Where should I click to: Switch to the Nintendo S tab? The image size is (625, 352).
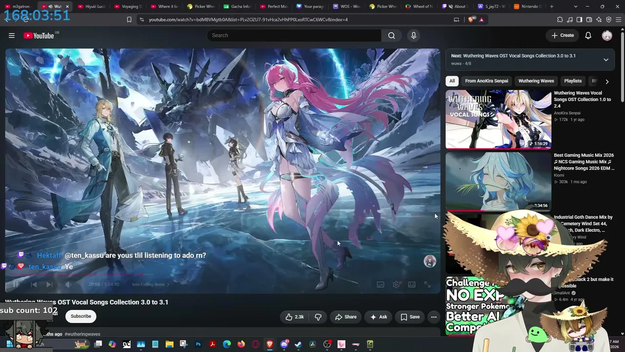pyautogui.click(x=528, y=6)
